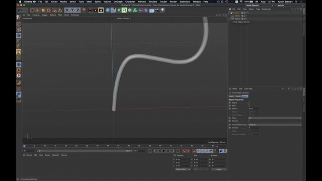Play the animation forward
The height and width of the screenshot is (181, 322).
pyautogui.click(x=164, y=151)
